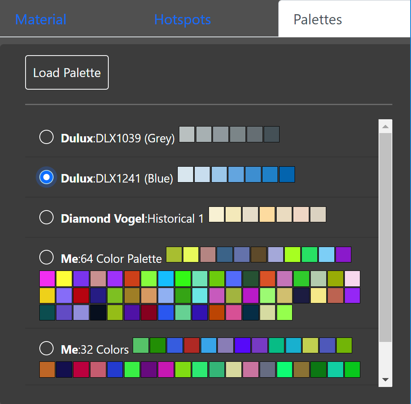The width and height of the screenshot is (411, 404).
Task: Pick the lightest grey swatch in DLX1039
Action: (187, 134)
